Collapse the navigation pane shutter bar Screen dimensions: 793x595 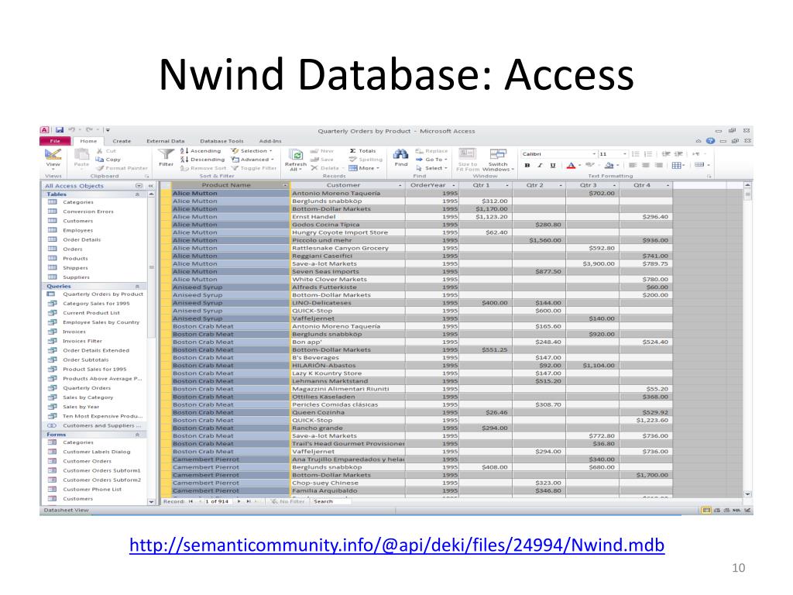(150, 186)
